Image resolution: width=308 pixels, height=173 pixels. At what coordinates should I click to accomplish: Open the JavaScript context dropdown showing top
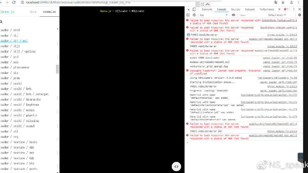tap(213, 15)
